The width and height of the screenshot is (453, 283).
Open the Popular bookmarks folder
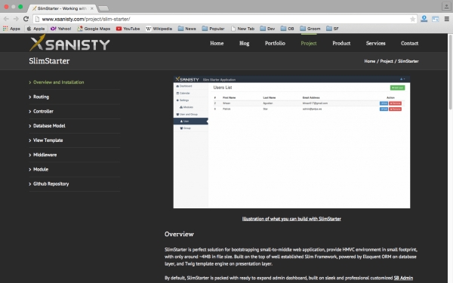coord(213,29)
